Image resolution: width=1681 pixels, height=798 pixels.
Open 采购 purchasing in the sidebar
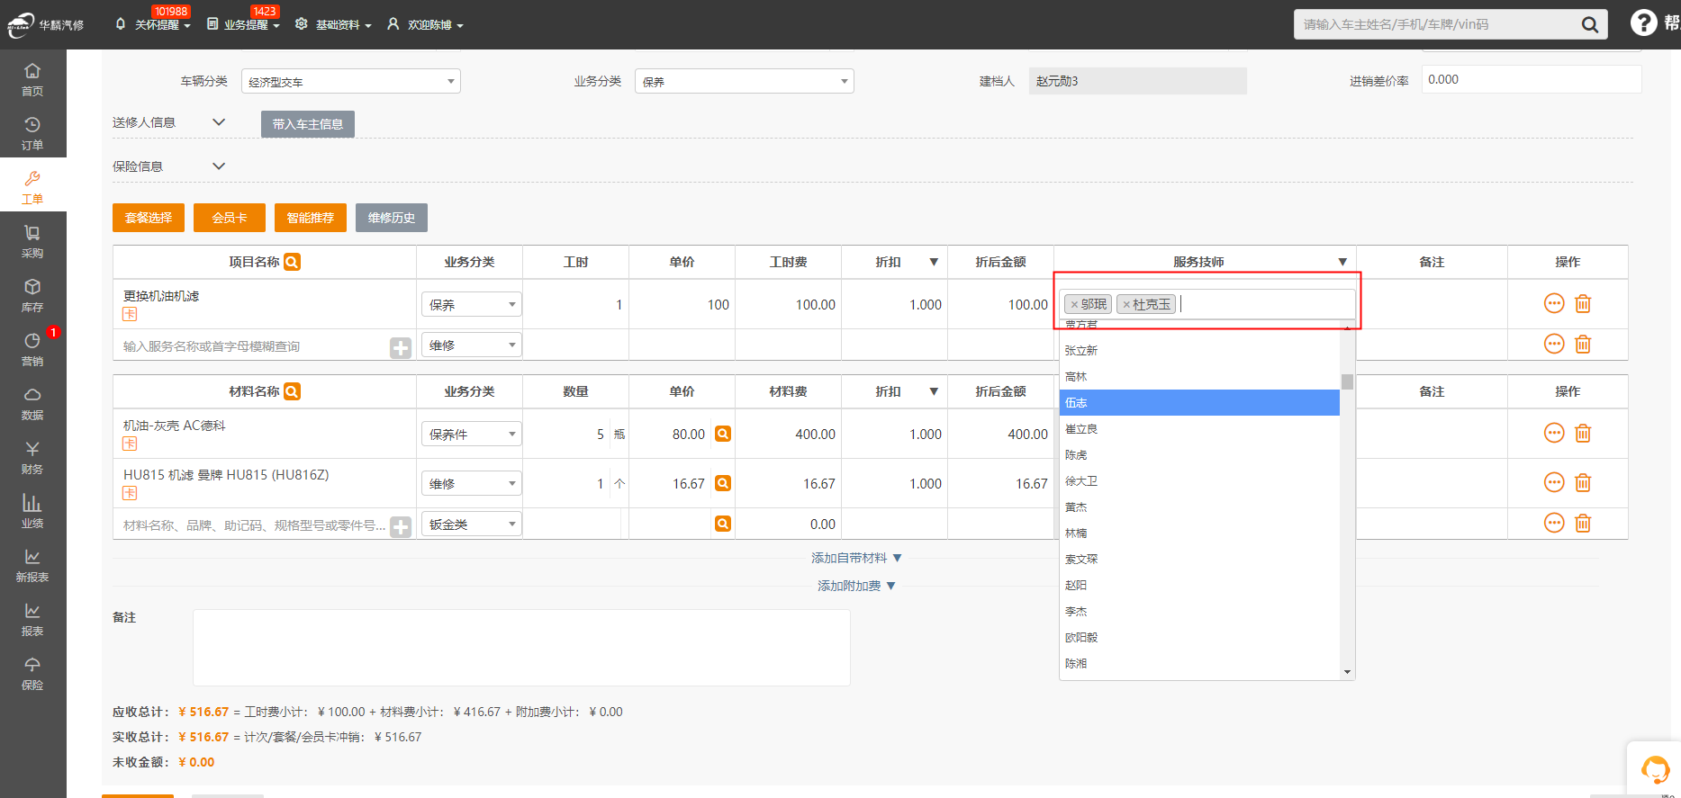coord(32,241)
